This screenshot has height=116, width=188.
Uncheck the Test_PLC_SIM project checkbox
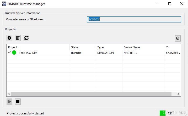pos(9,53)
